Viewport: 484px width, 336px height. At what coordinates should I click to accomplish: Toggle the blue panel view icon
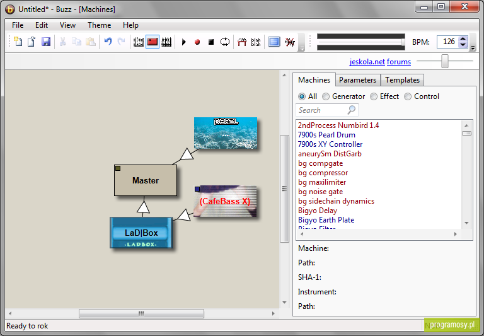pos(274,42)
